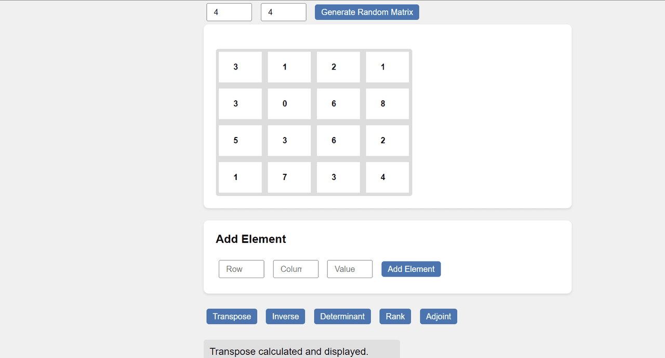Click the 'Transpose calculated and displayed' status message
This screenshot has width=665, height=358.
[x=289, y=351]
